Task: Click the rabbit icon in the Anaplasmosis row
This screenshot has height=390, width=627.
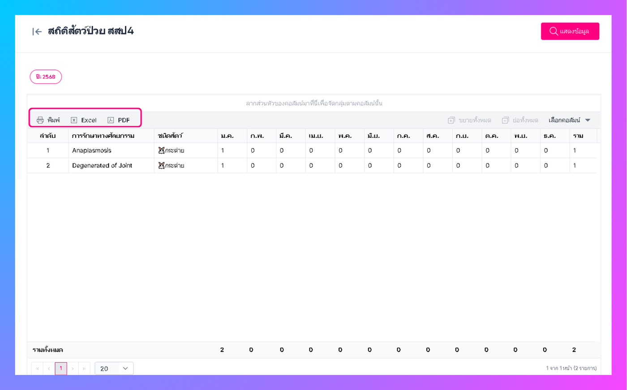Action: point(161,150)
